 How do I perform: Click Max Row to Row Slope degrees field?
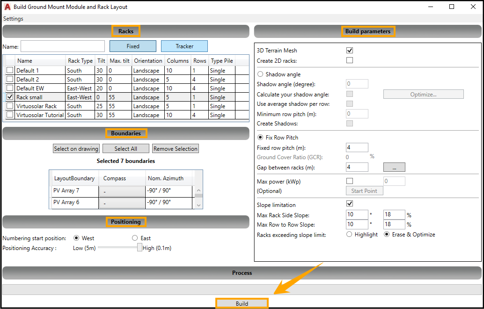click(x=357, y=224)
